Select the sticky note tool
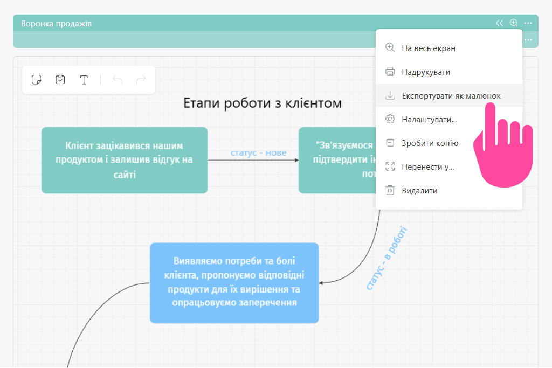The width and height of the screenshot is (552, 368). 37,80
